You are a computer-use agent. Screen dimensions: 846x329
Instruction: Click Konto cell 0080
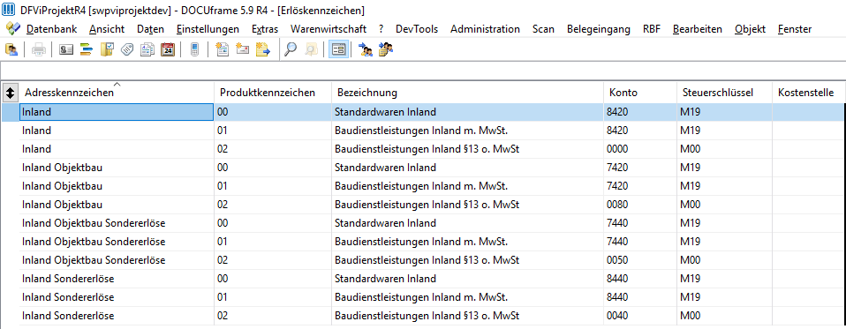[640, 205]
